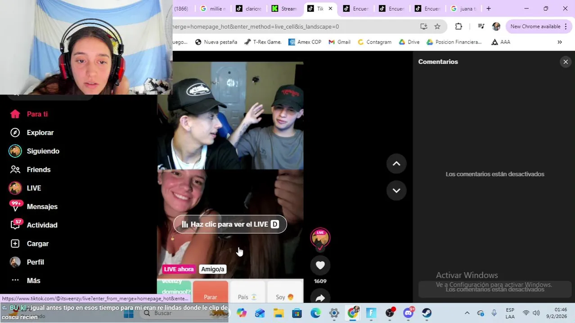Open the ESP LAA language switcher
Image resolution: width=575 pixels, height=323 pixels.
[x=510, y=313]
